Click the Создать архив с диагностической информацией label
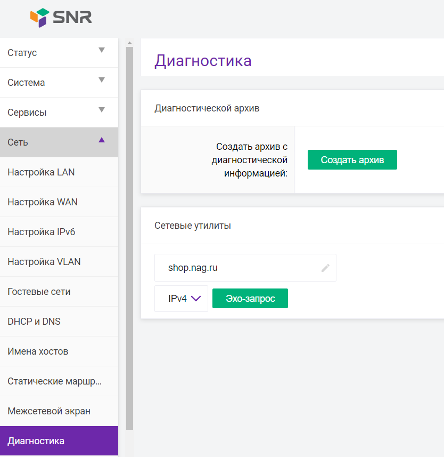Viewport: 444px width, 457px height. (250, 160)
